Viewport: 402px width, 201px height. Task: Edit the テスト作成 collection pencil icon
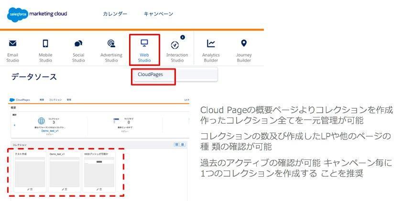point(28,190)
